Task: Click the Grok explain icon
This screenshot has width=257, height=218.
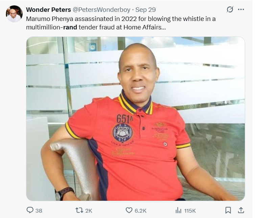Action: (x=230, y=9)
